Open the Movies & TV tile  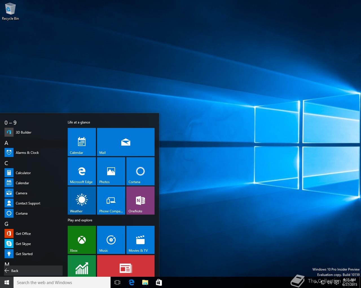140,240
